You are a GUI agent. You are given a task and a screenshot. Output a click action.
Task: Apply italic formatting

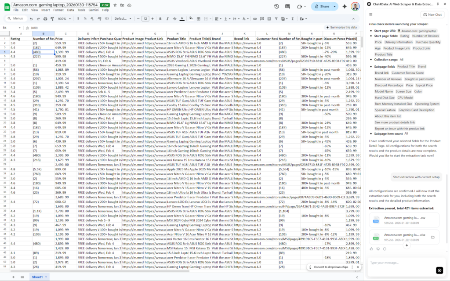167,18
